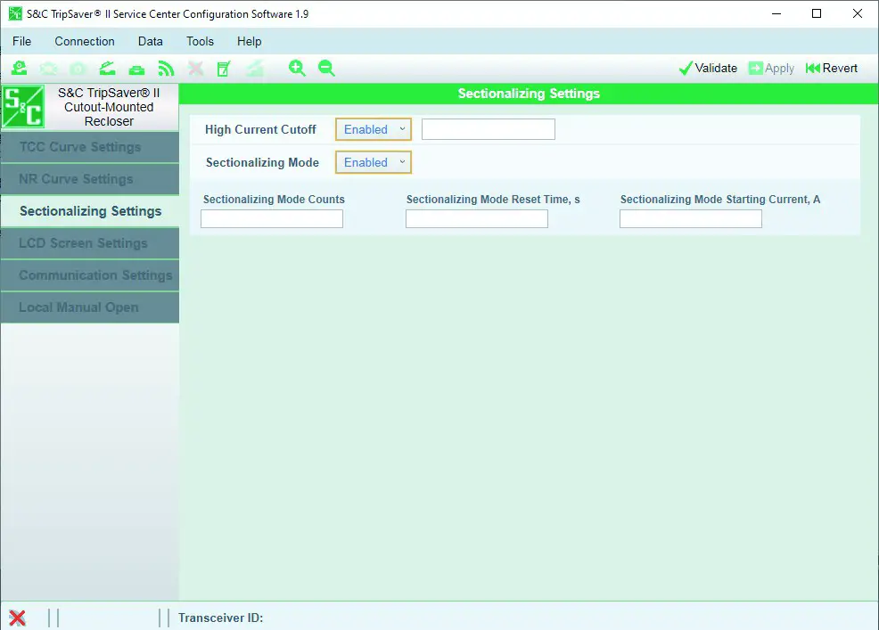Viewport: 879px width, 630px height.
Task: Click the High Current Cutoff value field
Action: [x=489, y=129]
